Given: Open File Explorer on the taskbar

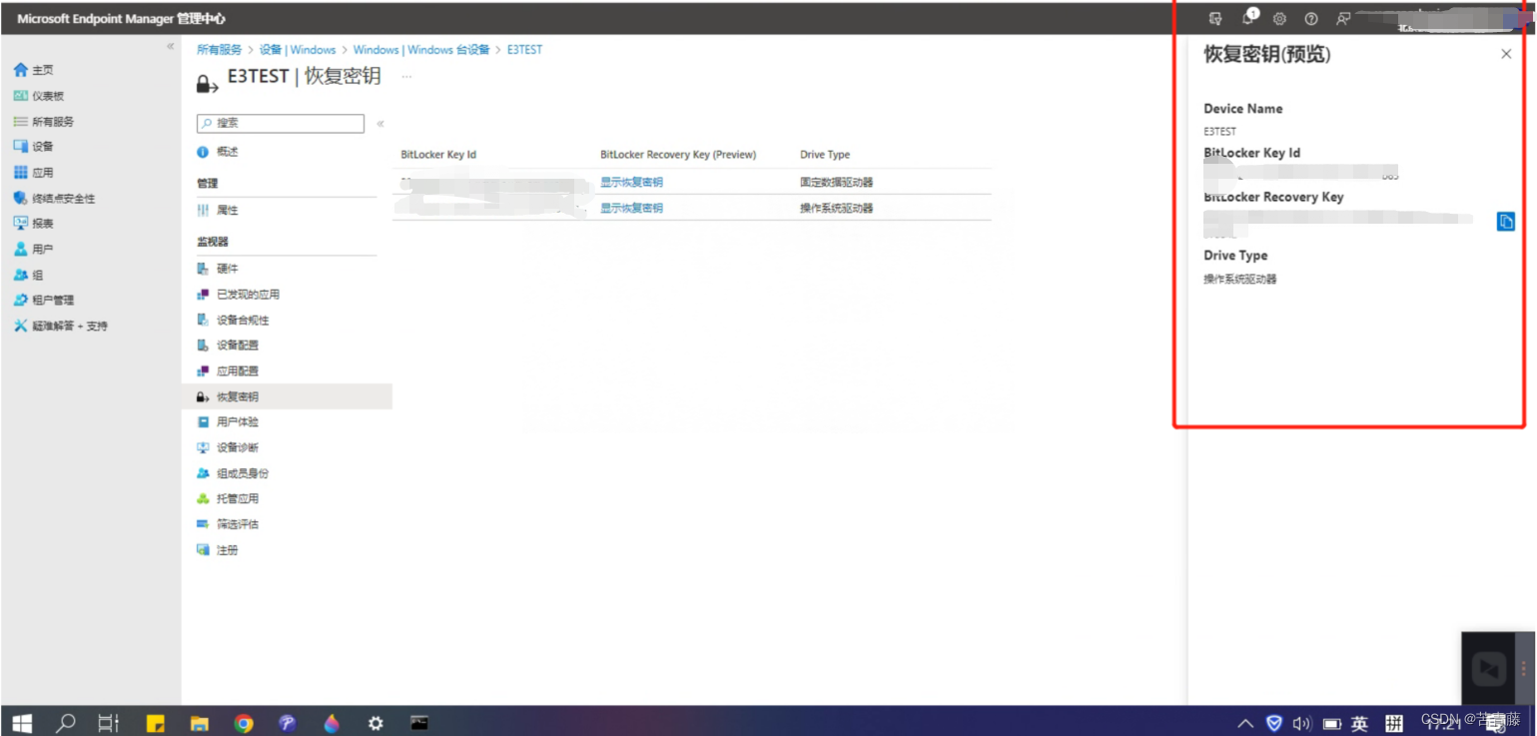Looking at the screenshot, I should pyautogui.click(x=200, y=723).
